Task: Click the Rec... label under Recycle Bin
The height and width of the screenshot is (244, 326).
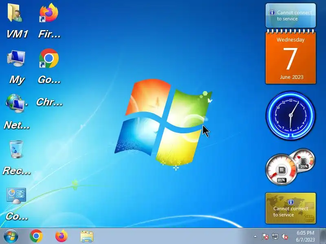Action: point(17,170)
